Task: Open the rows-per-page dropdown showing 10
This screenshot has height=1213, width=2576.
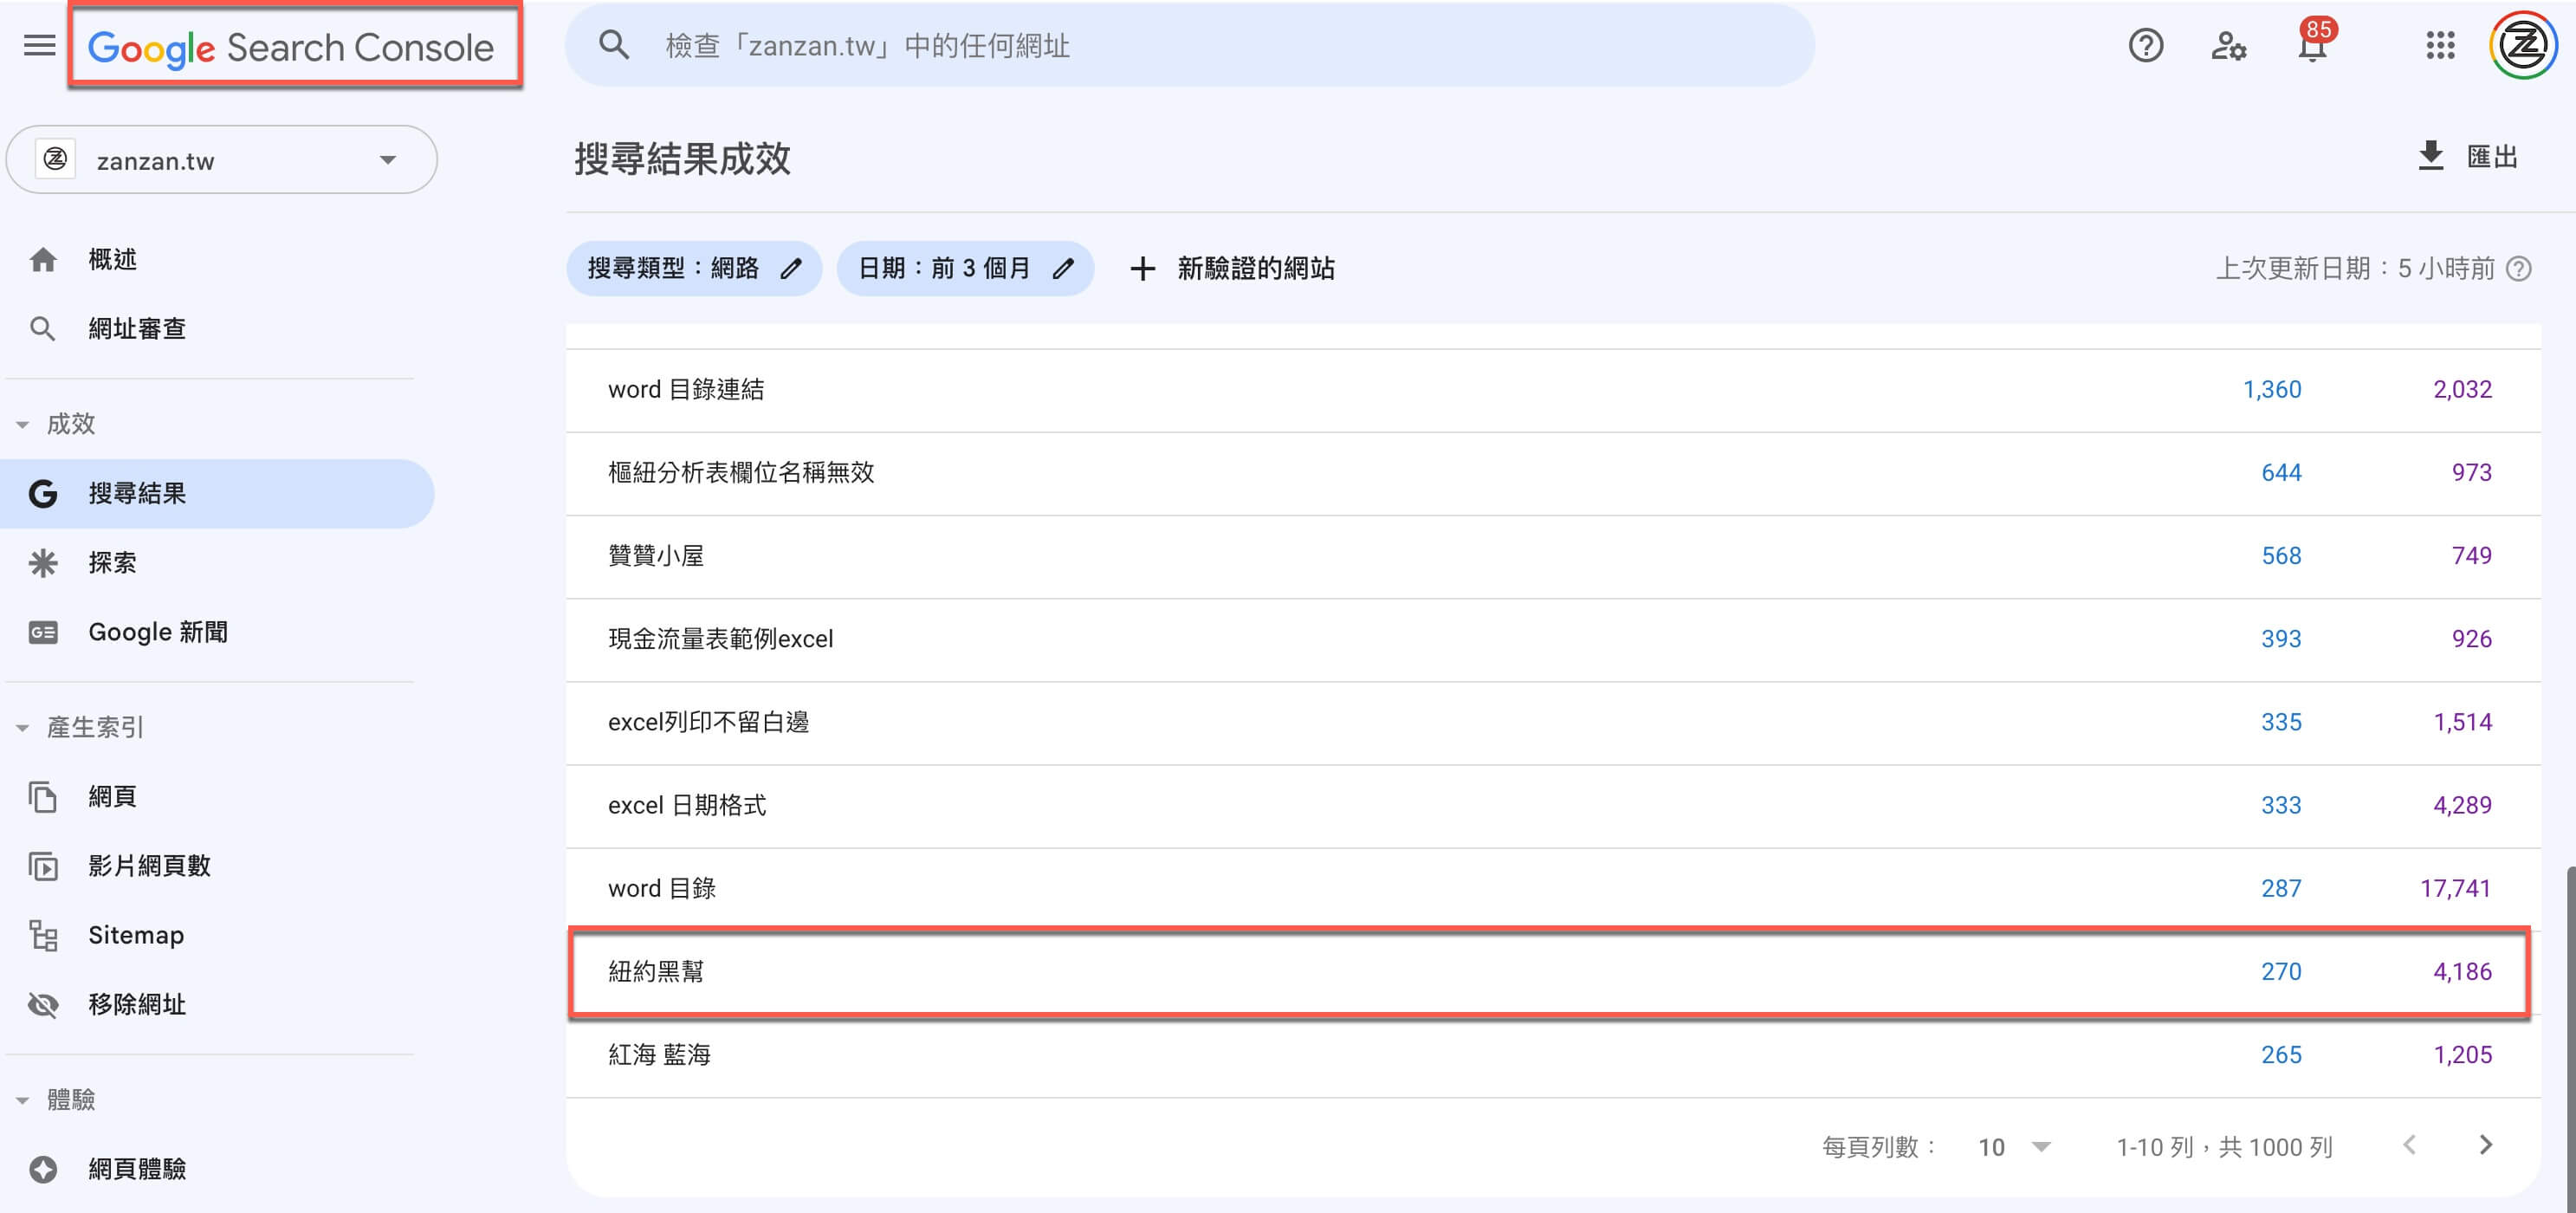Action: 2014,1146
